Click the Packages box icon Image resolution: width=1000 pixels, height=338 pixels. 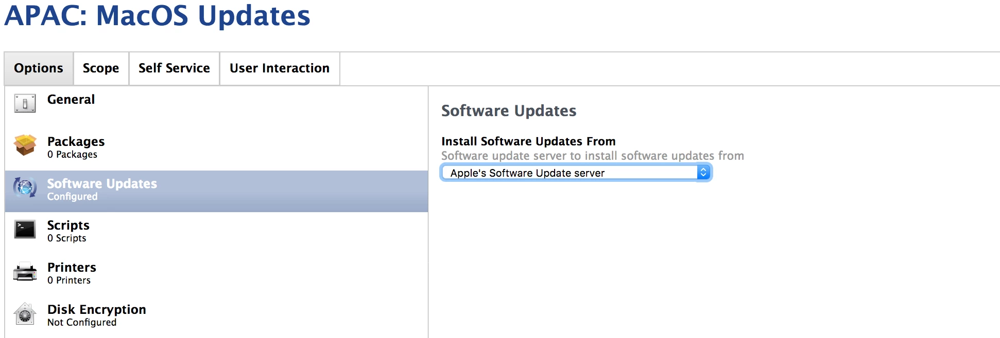pos(25,145)
